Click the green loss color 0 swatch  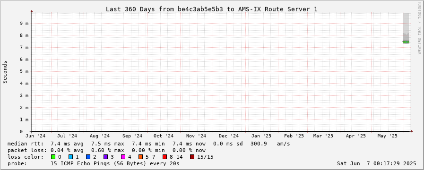pyautogui.click(x=53, y=157)
